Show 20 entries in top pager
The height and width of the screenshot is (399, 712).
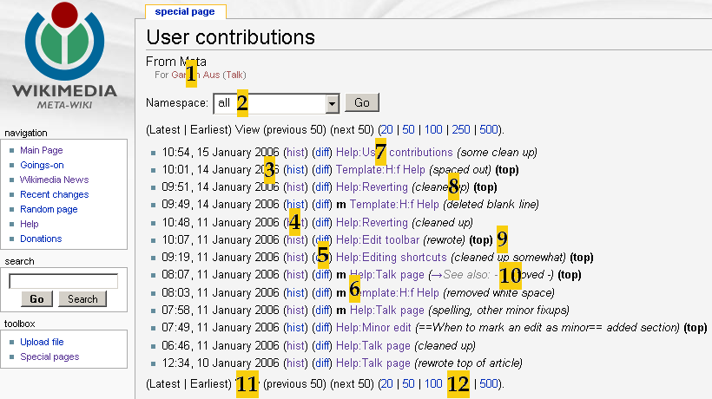(x=387, y=130)
